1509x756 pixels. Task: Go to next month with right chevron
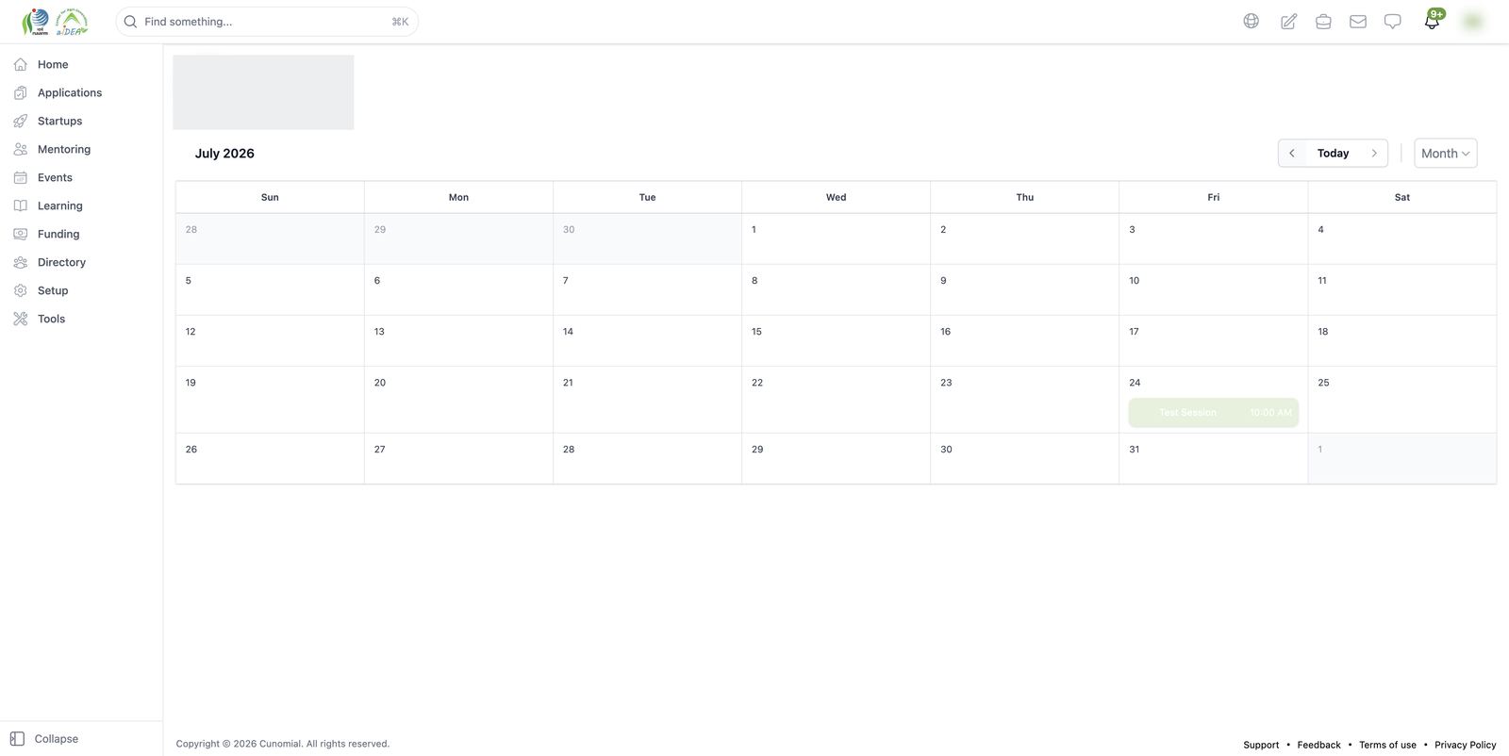click(1374, 153)
